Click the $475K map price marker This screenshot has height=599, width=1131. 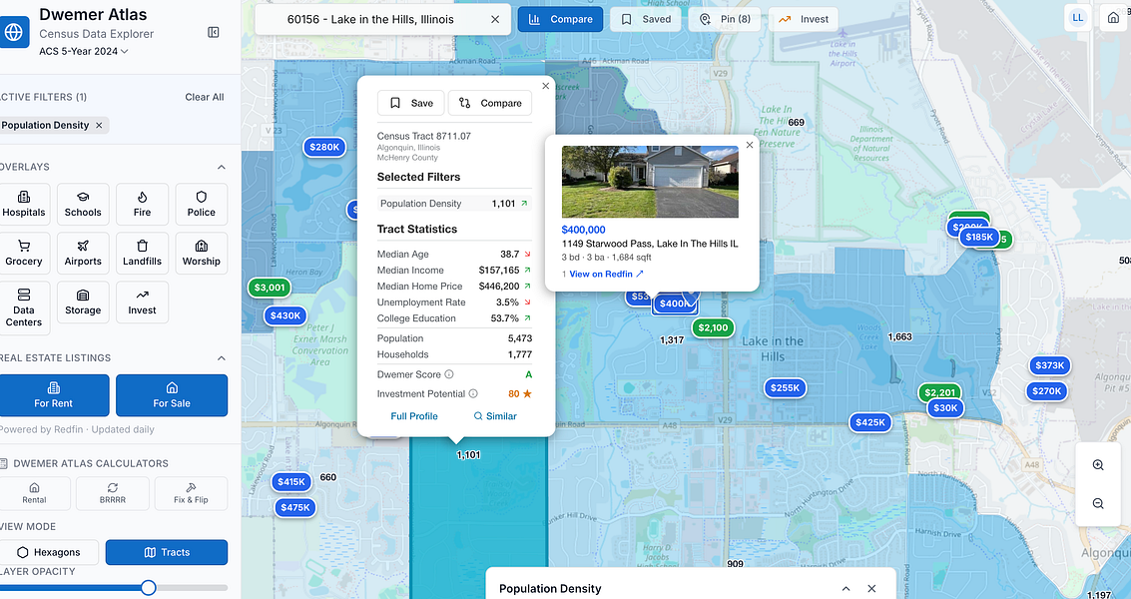pos(295,508)
